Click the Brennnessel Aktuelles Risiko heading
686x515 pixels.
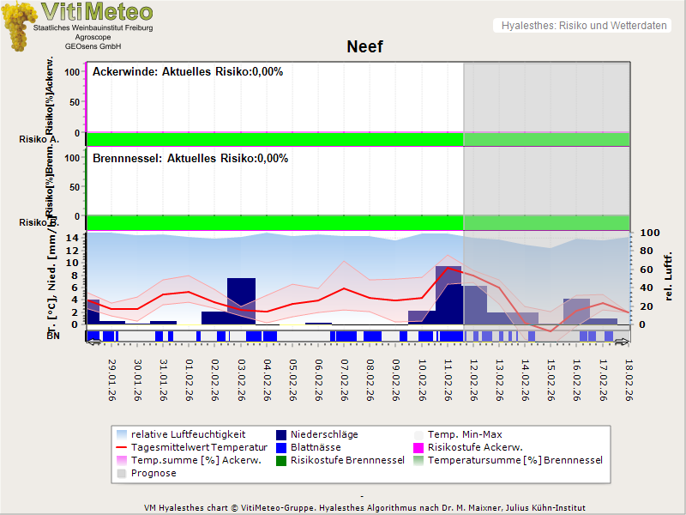[x=190, y=159]
